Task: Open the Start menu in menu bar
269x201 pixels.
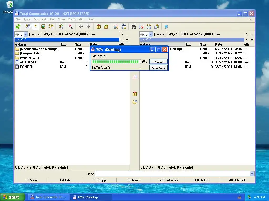Action: pyautogui.click(x=91, y=19)
